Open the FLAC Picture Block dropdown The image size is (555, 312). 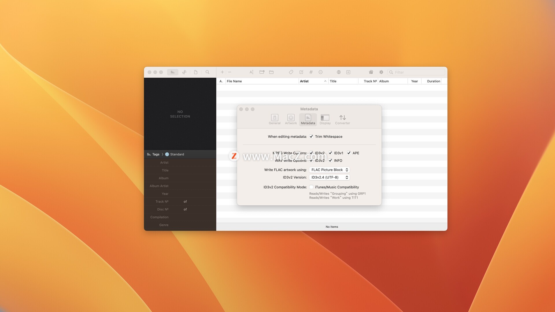pyautogui.click(x=329, y=170)
